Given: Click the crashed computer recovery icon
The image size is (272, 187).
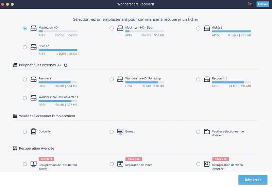Looking at the screenshot, I should click(x=33, y=164).
